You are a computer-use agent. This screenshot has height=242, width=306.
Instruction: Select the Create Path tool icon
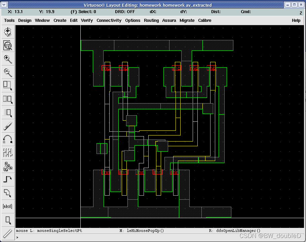[8, 180]
